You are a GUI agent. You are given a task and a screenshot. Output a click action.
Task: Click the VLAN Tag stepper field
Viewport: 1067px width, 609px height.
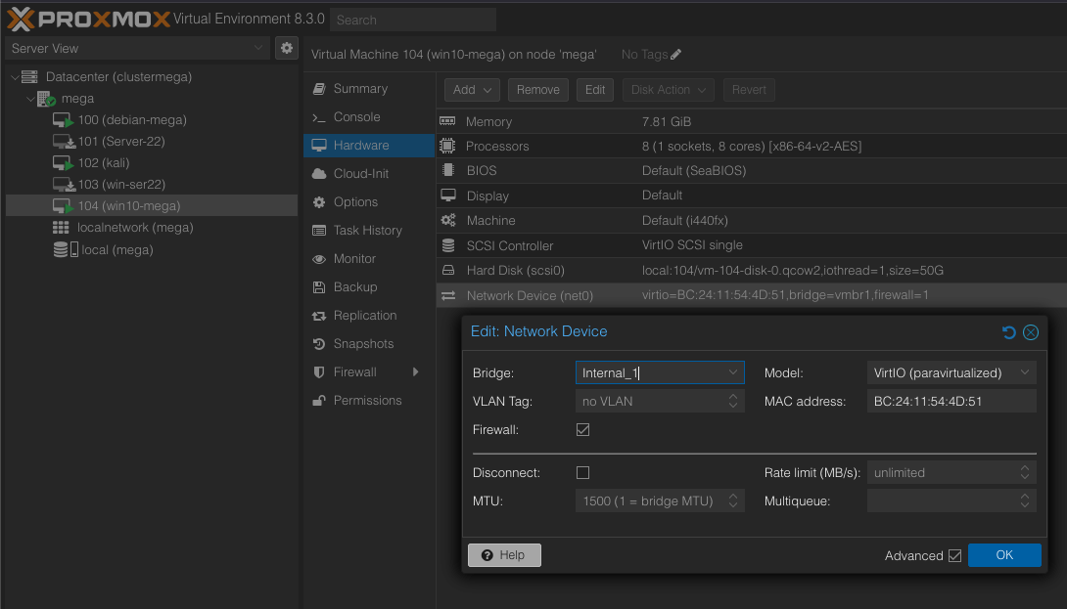(x=660, y=401)
